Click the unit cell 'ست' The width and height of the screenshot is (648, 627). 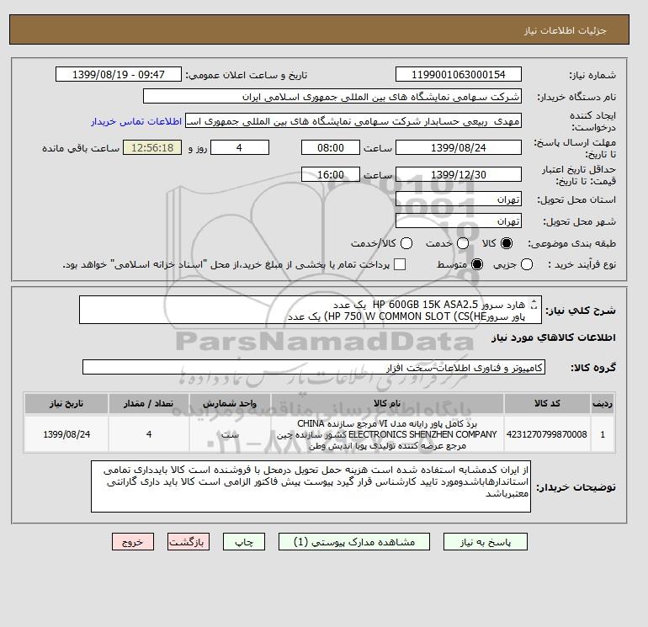230,434
